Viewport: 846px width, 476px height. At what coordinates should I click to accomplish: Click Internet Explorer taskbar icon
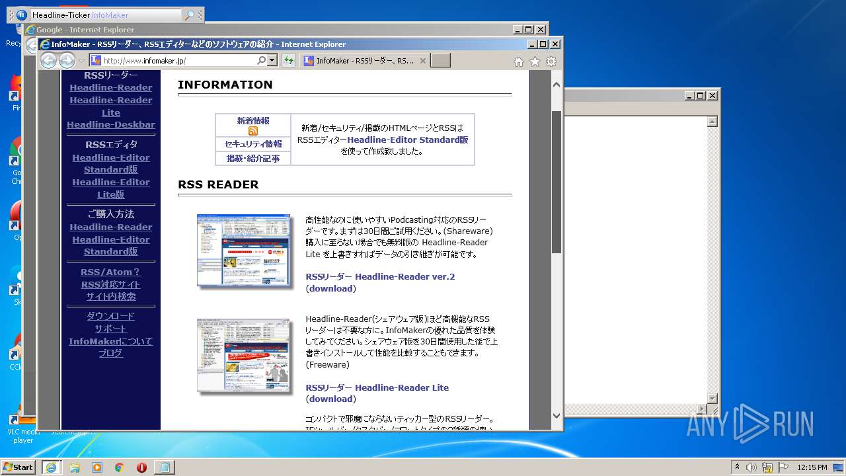point(51,467)
